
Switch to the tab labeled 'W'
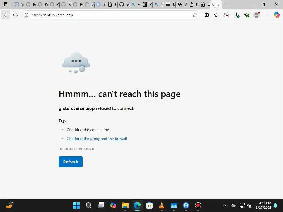[x=182, y=4]
